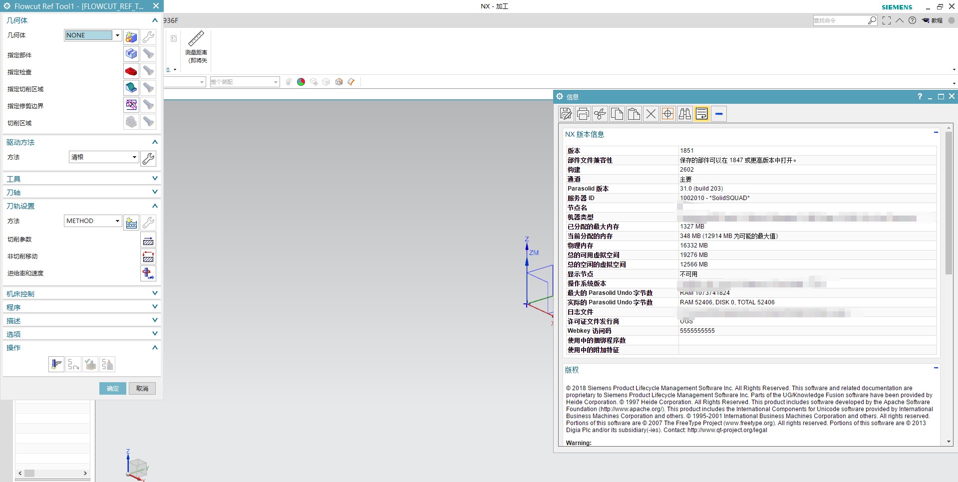Expand the 刀轴 section
Viewport: 958px width, 482px height.
pyautogui.click(x=155, y=192)
